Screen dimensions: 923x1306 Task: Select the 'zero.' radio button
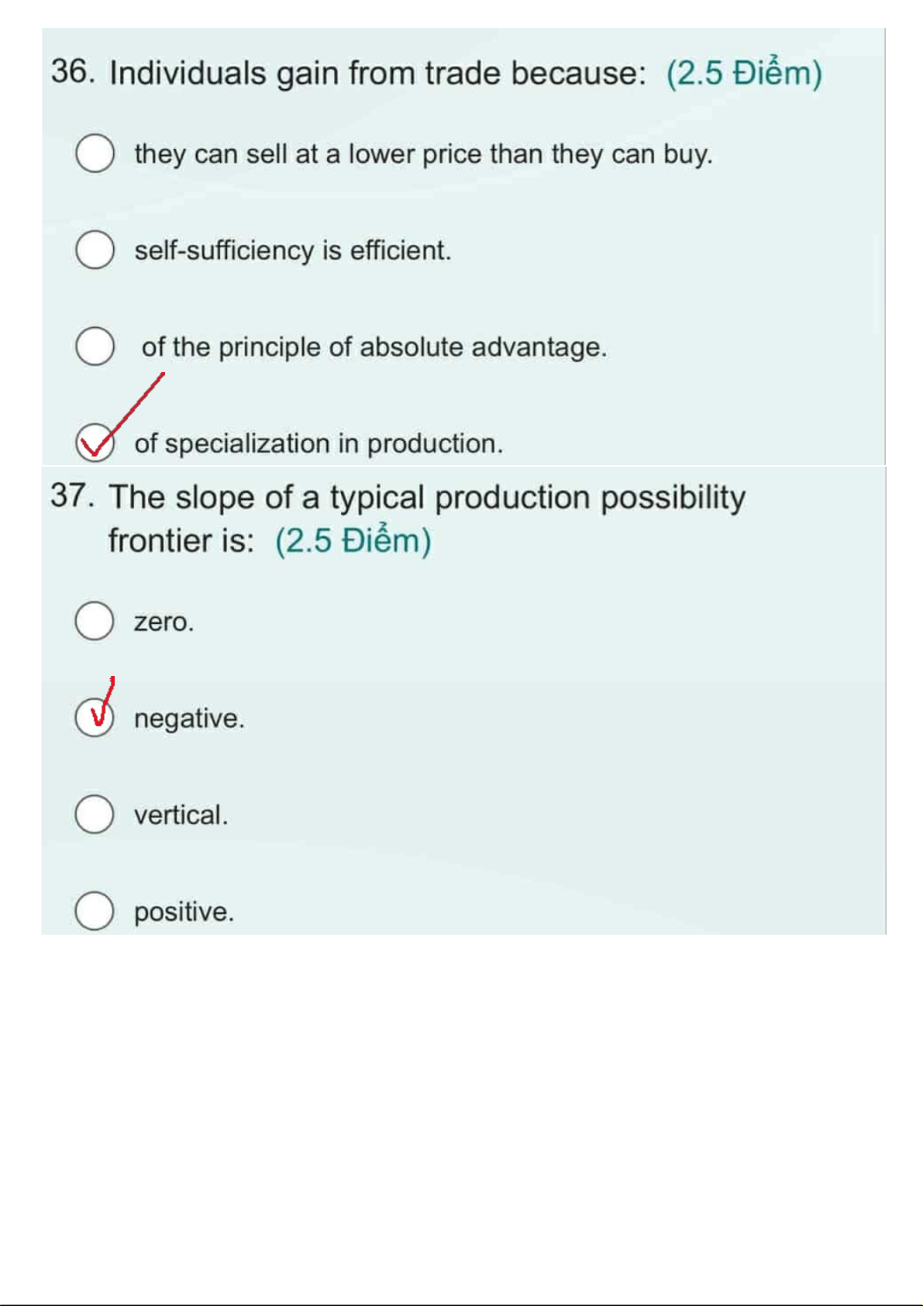point(95,621)
